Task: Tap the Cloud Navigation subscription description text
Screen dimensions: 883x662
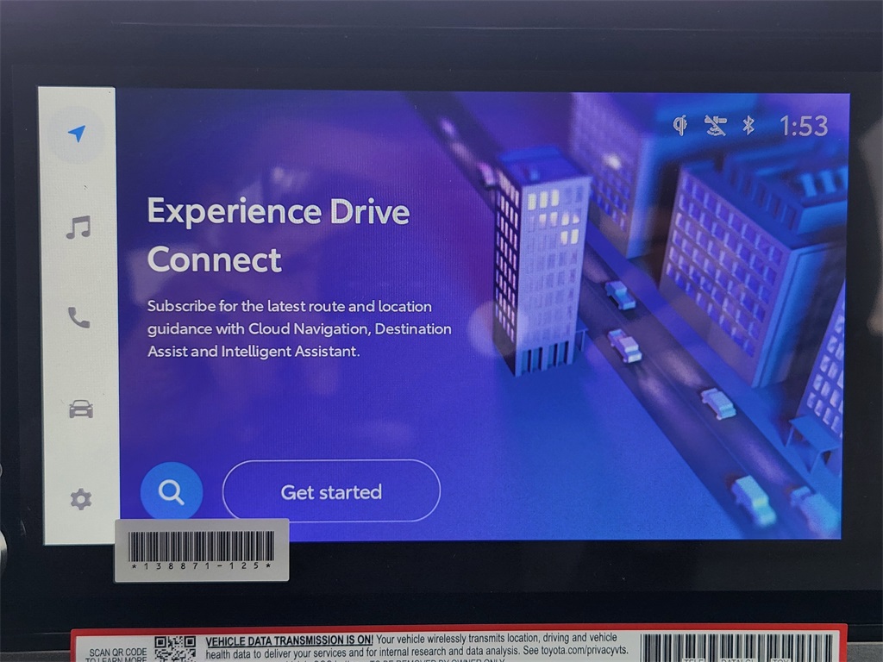Action: pos(299,328)
